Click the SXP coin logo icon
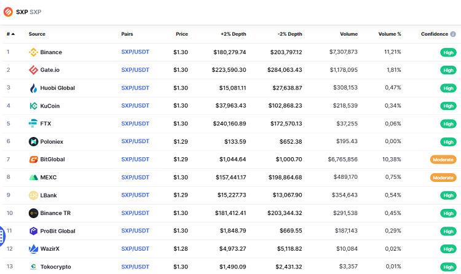Screen dimensions: 461x274 click(x=8, y=12)
